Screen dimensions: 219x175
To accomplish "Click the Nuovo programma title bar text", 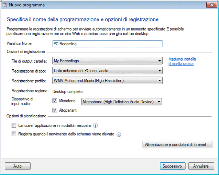I will pos(27,5).
